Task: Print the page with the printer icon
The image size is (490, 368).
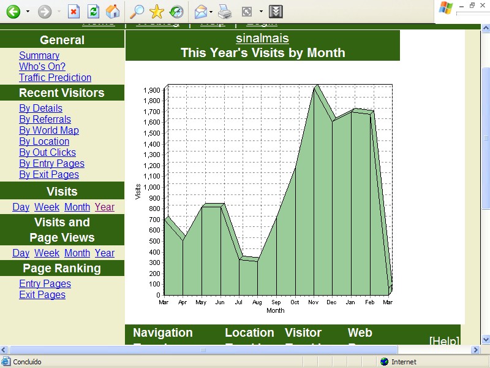Action: pos(225,12)
